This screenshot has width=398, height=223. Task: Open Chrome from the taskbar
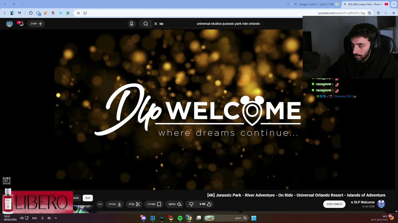[x=189, y=218]
